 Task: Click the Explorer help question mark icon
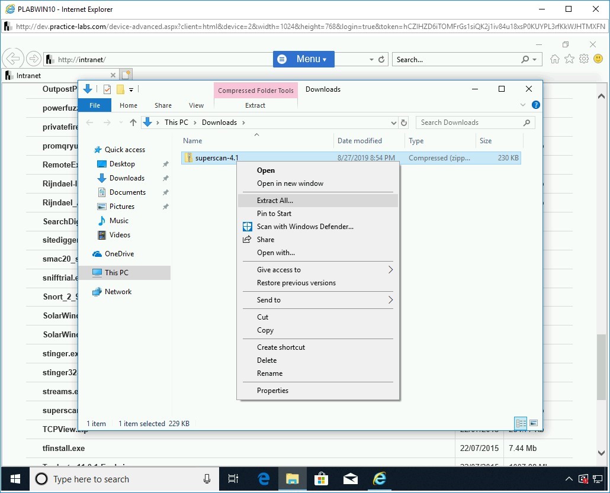535,105
